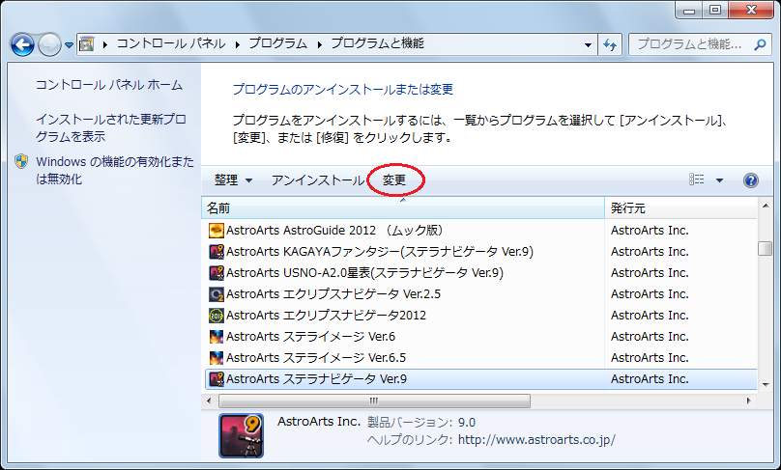The image size is (781, 470).
Task: Switch list layout with the view icon
Action: [x=696, y=180]
